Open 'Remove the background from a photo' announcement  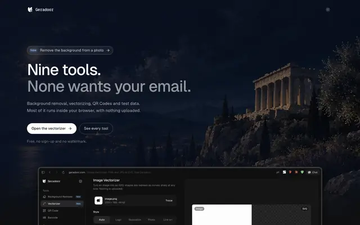[x=70, y=50]
